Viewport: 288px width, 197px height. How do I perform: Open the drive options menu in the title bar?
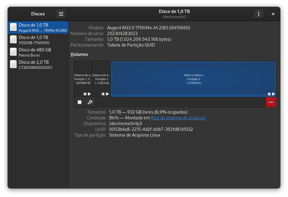(259, 14)
